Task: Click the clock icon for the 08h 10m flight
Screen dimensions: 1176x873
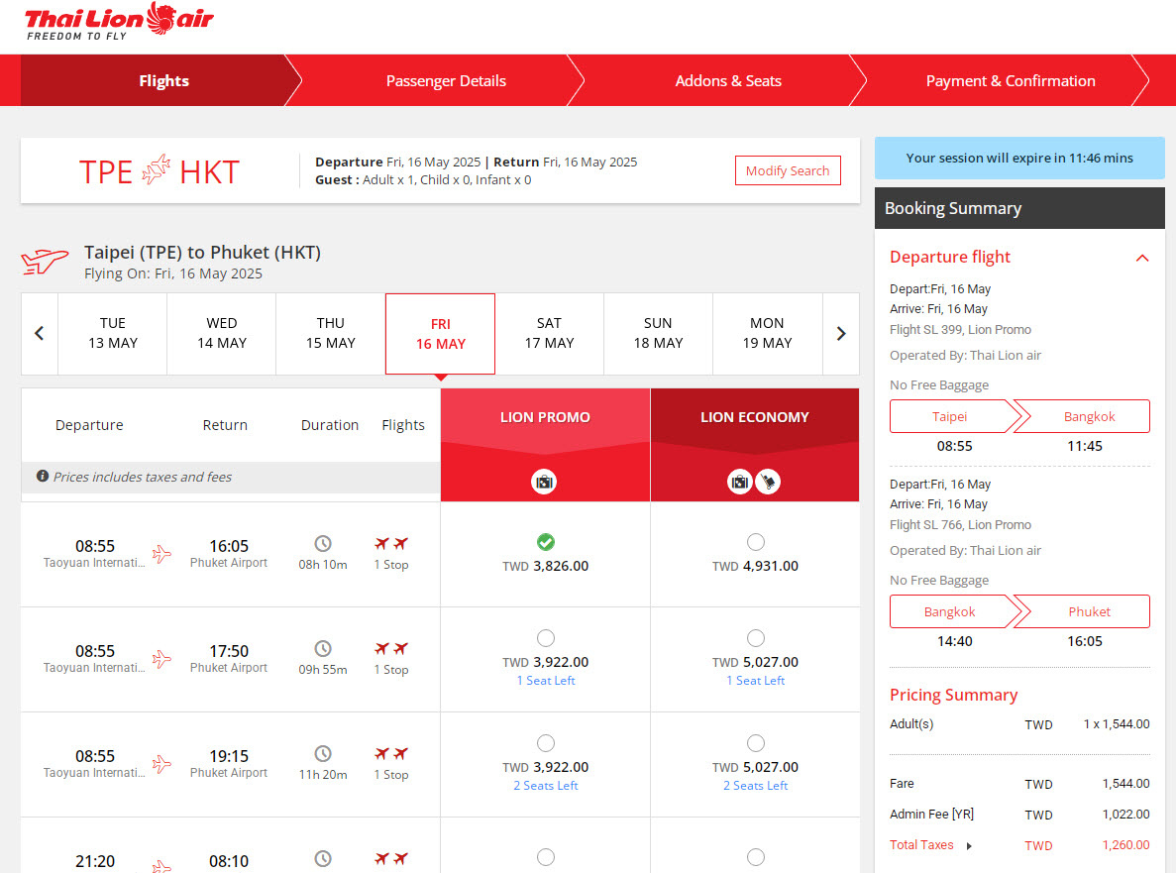Action: [x=323, y=544]
